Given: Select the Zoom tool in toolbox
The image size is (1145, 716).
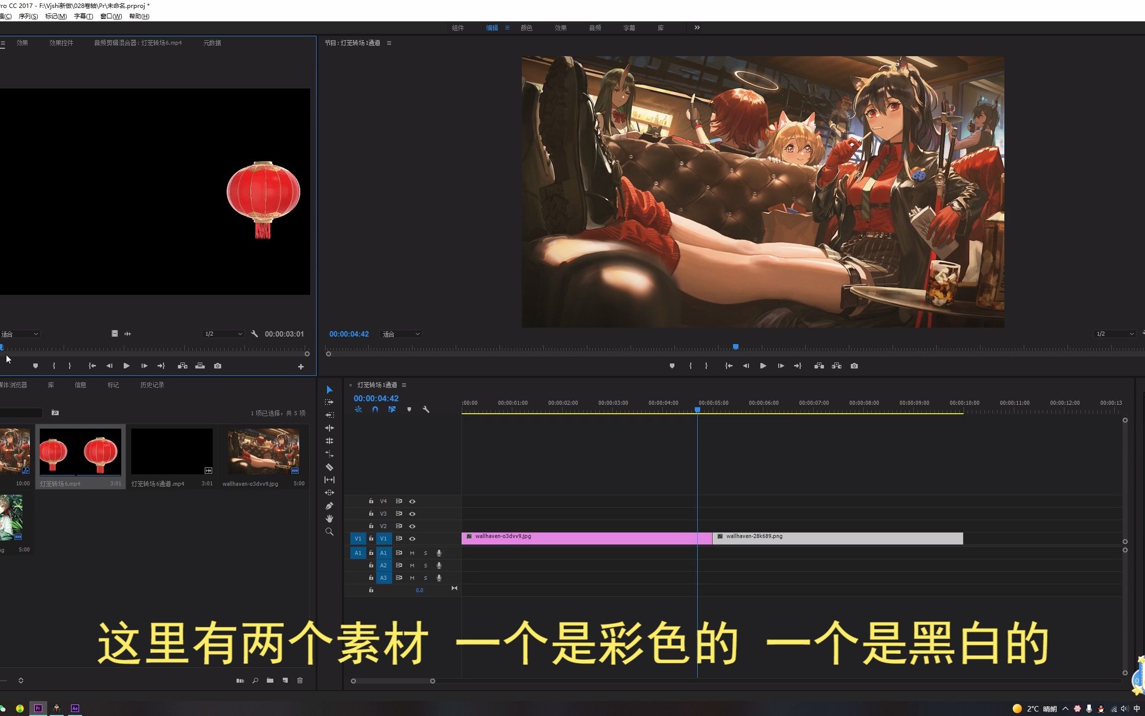Looking at the screenshot, I should 329,532.
